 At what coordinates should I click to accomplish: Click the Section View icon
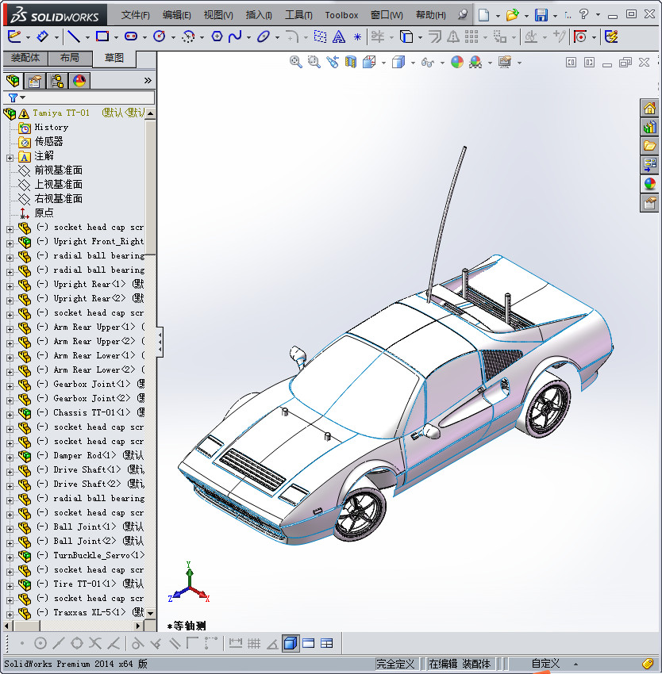[351, 63]
